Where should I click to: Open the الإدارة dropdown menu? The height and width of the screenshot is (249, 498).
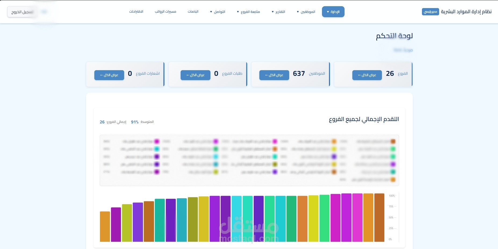(333, 12)
